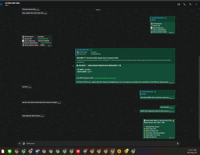Select the message 'Saya ngeliat dari awal main tadi'
Viewport: 200px width, 155px height.
pos(34,13)
